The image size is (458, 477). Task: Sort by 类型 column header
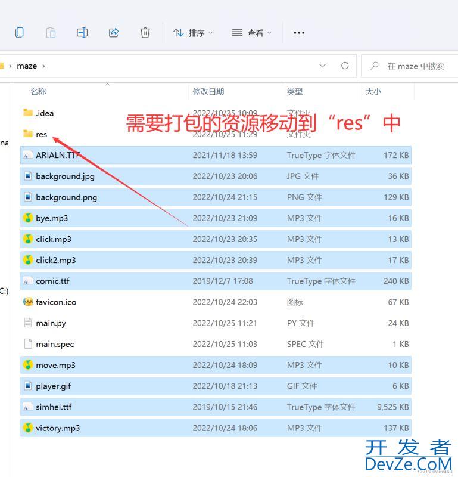click(x=295, y=92)
